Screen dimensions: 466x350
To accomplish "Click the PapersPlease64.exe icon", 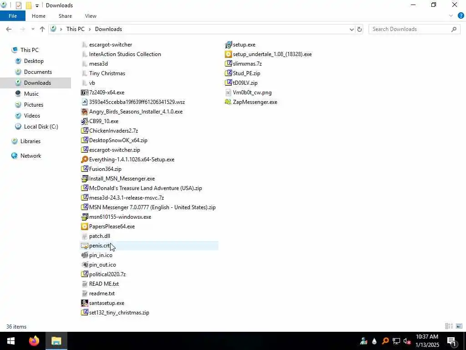I will 85,226.
